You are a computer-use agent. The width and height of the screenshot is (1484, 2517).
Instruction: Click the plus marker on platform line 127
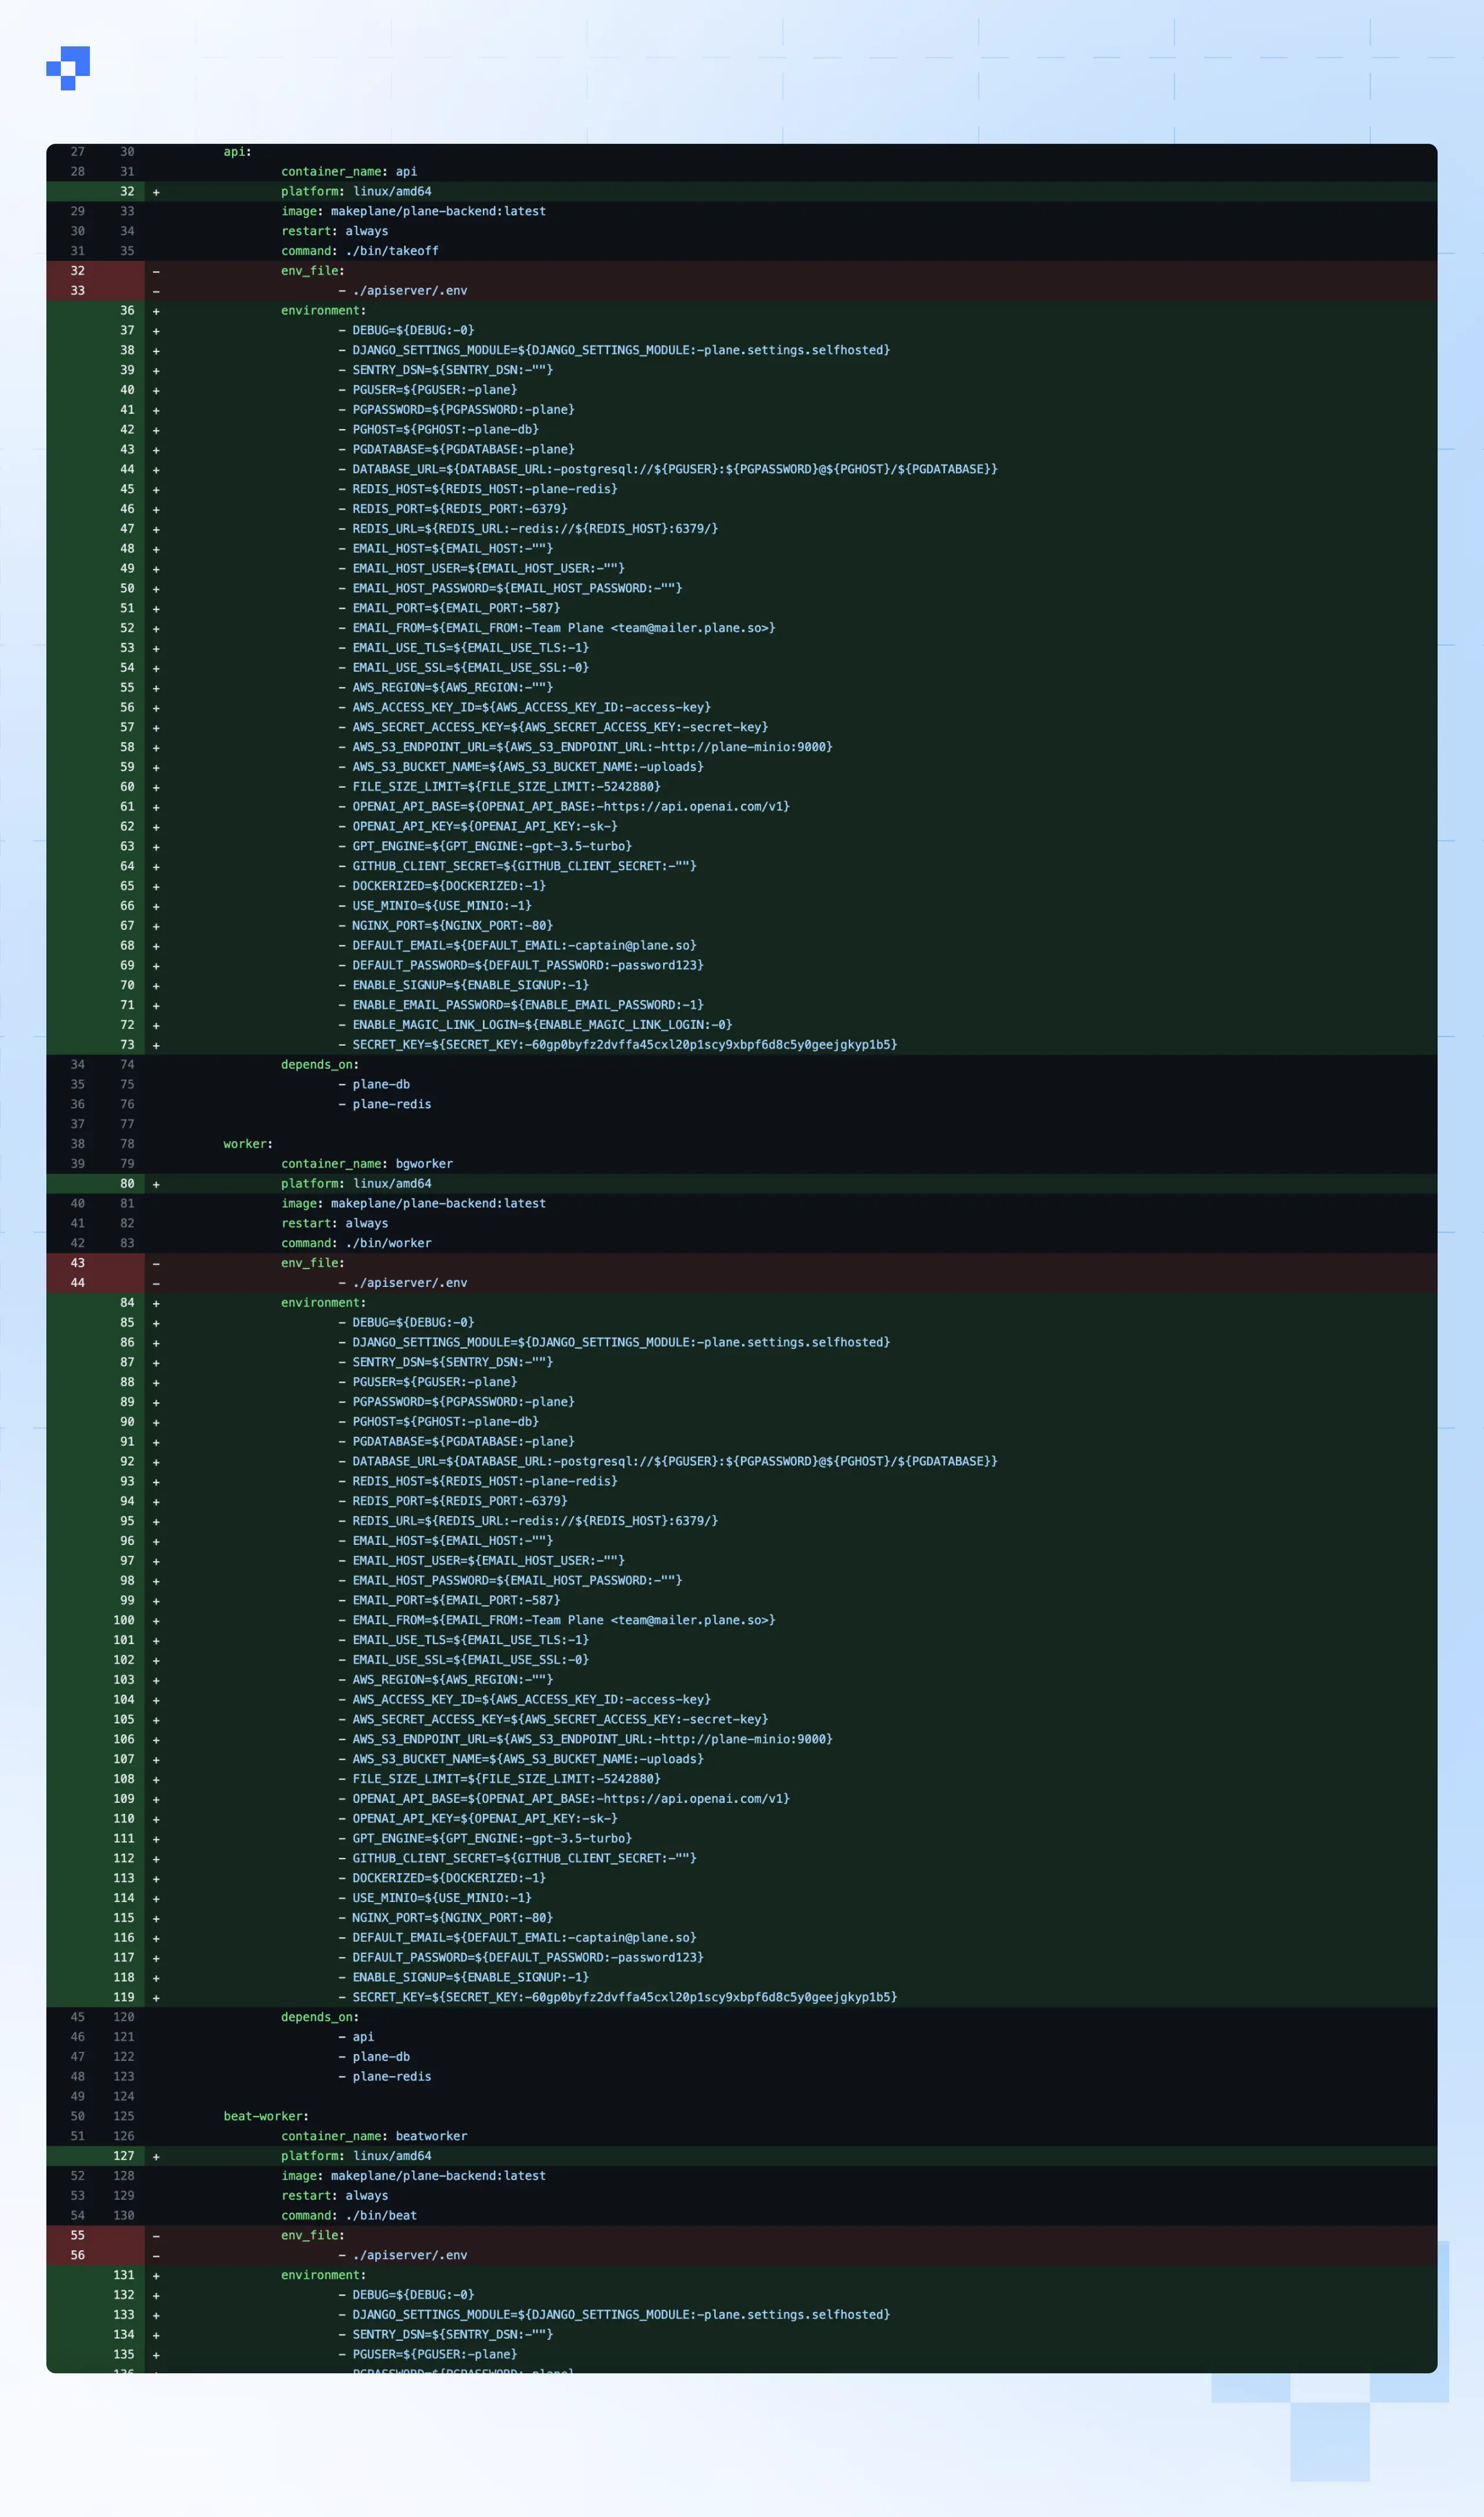click(155, 2155)
